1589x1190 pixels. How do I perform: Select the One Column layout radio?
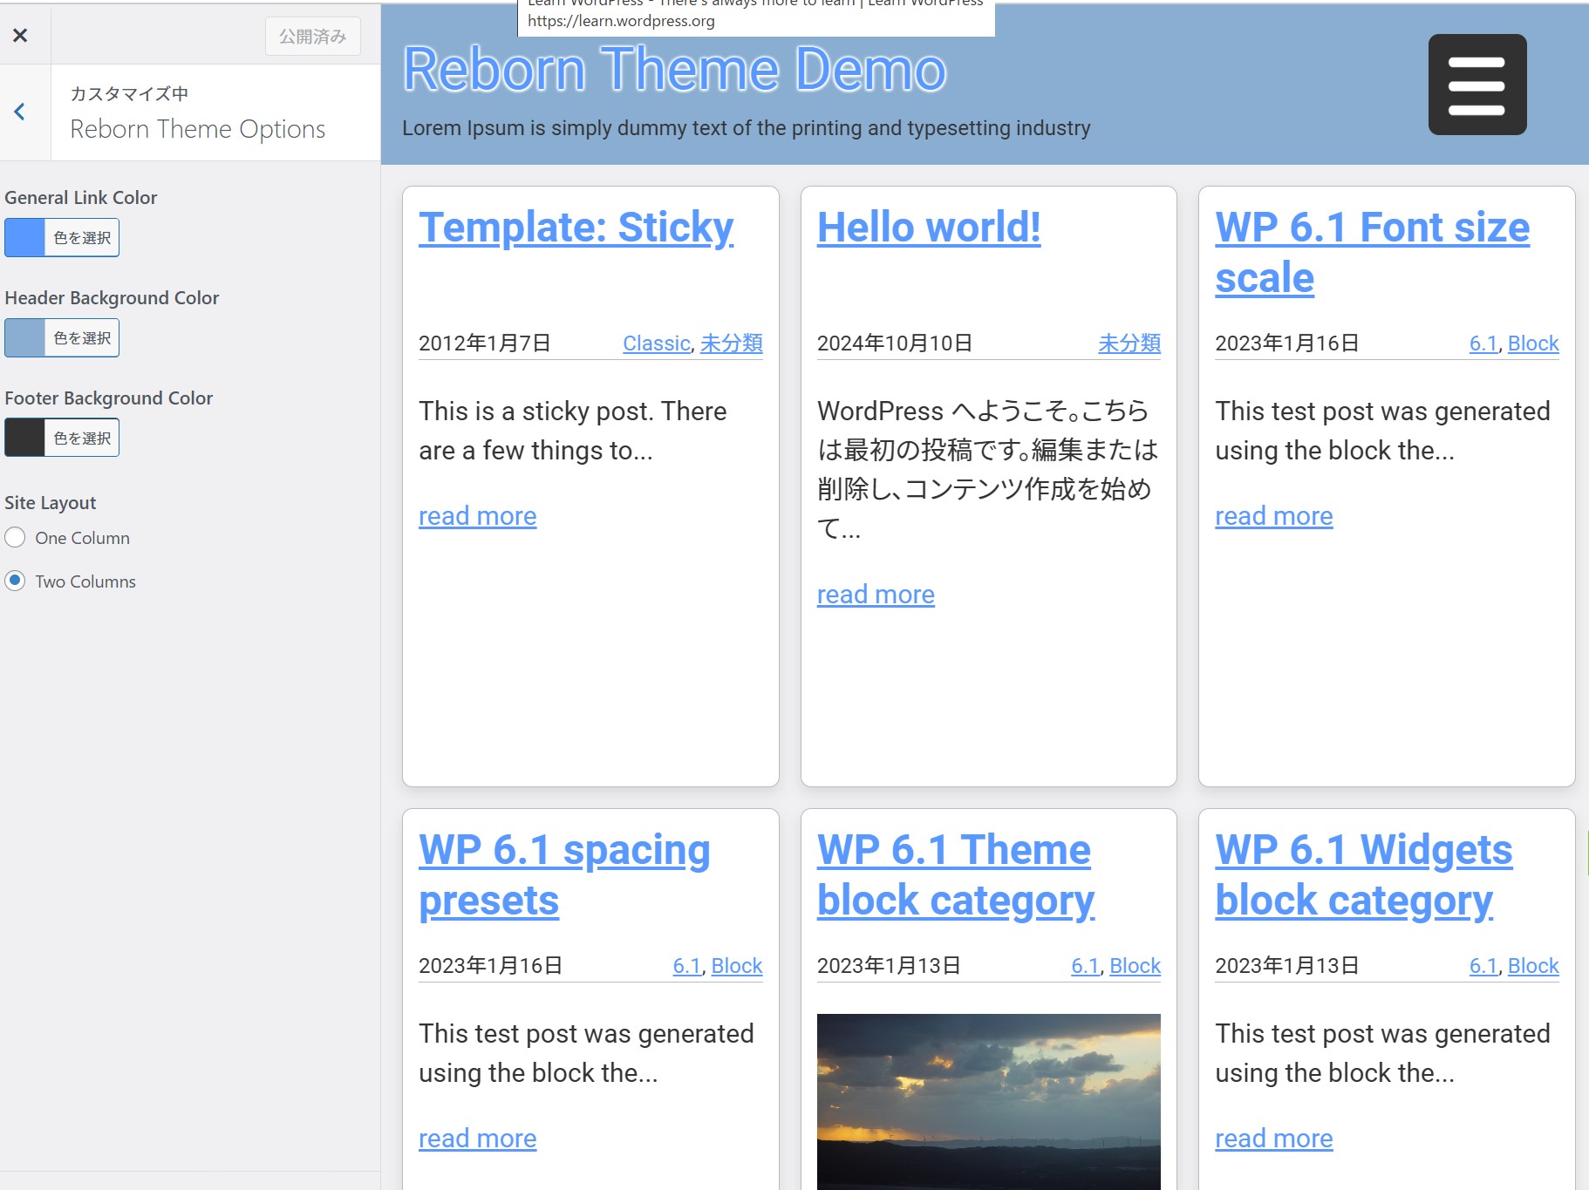pos(16,538)
